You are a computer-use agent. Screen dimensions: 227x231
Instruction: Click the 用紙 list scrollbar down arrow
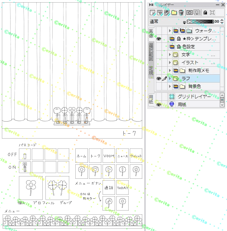pos(222,105)
